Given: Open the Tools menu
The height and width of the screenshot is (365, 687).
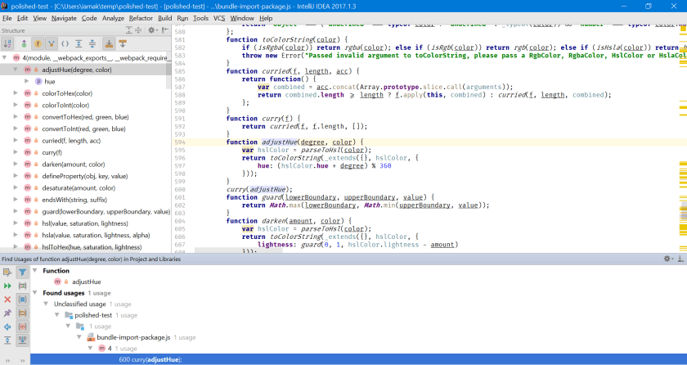Looking at the screenshot, I should click(200, 18).
